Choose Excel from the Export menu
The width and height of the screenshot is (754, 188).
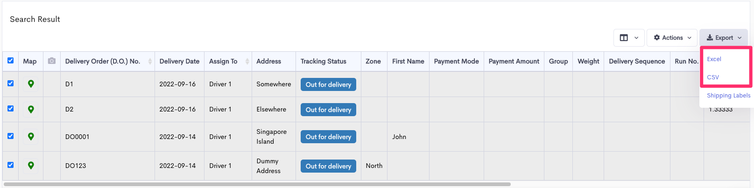tap(714, 59)
